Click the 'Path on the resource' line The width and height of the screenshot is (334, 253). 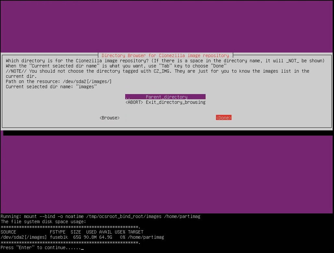point(59,81)
